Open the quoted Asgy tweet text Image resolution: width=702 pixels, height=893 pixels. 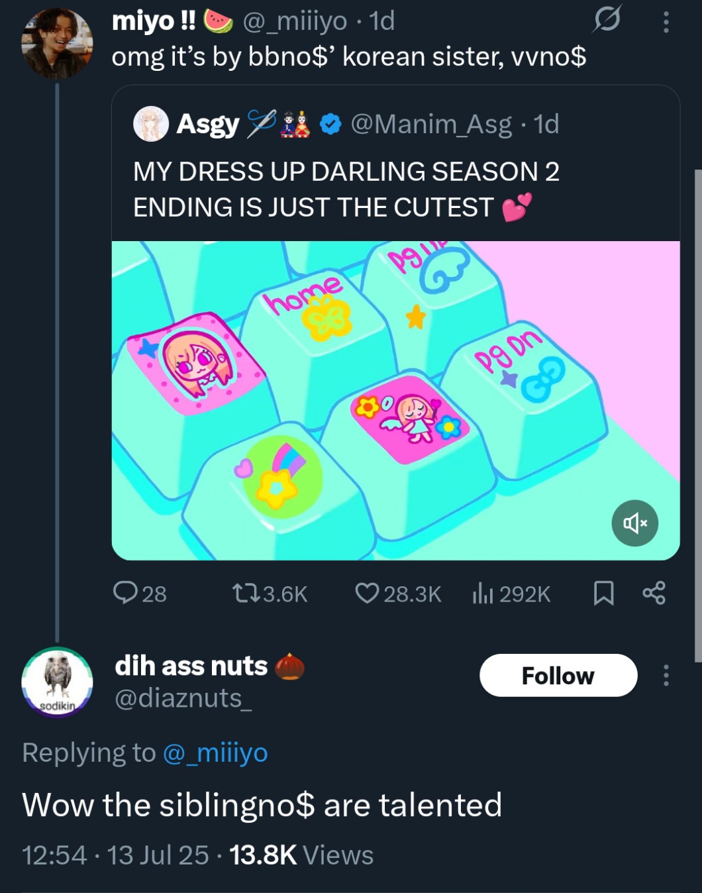tap(346, 189)
